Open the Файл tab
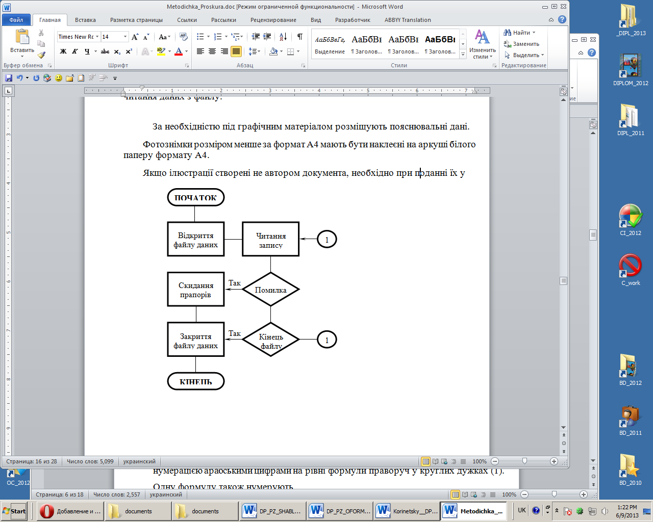 [x=16, y=20]
